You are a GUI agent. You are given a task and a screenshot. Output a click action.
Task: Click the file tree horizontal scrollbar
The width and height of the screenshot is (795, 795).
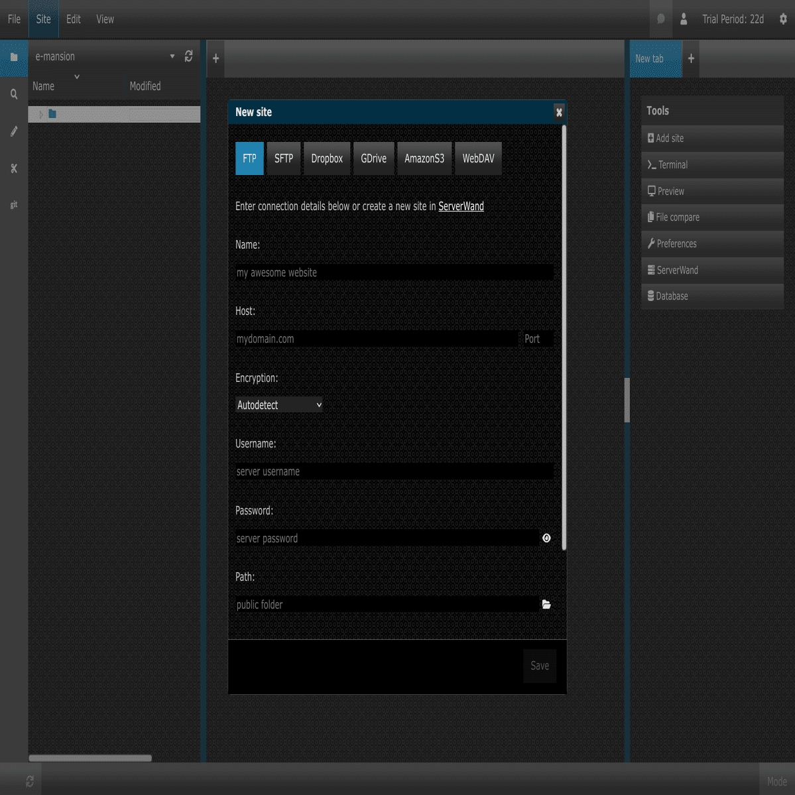pyautogui.click(x=90, y=758)
